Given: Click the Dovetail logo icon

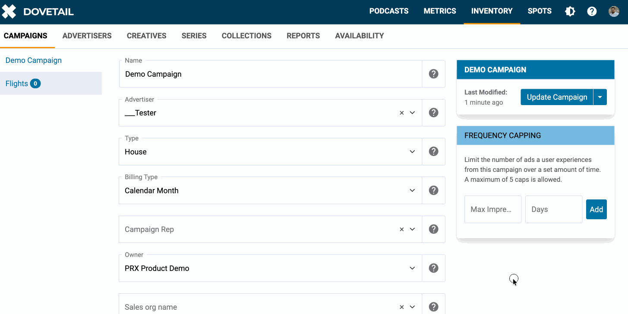Looking at the screenshot, I should click(x=9, y=12).
